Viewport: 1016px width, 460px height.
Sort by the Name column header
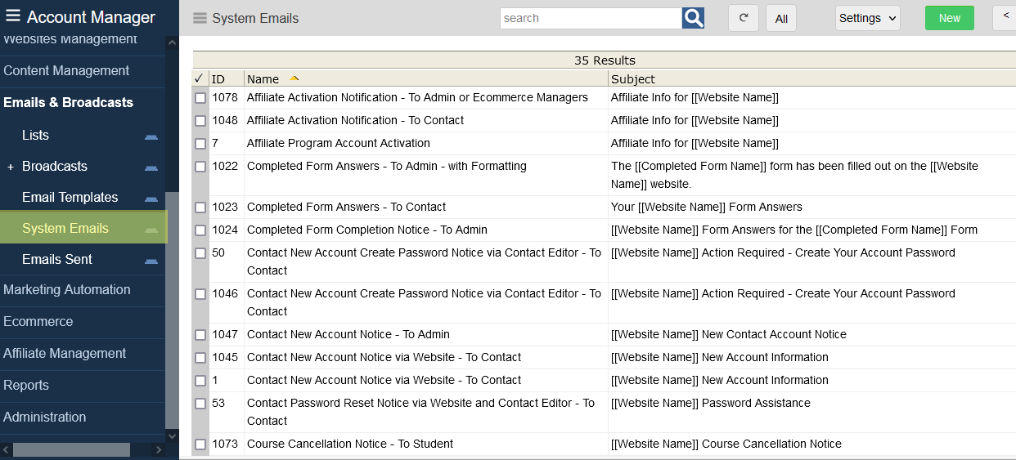263,79
